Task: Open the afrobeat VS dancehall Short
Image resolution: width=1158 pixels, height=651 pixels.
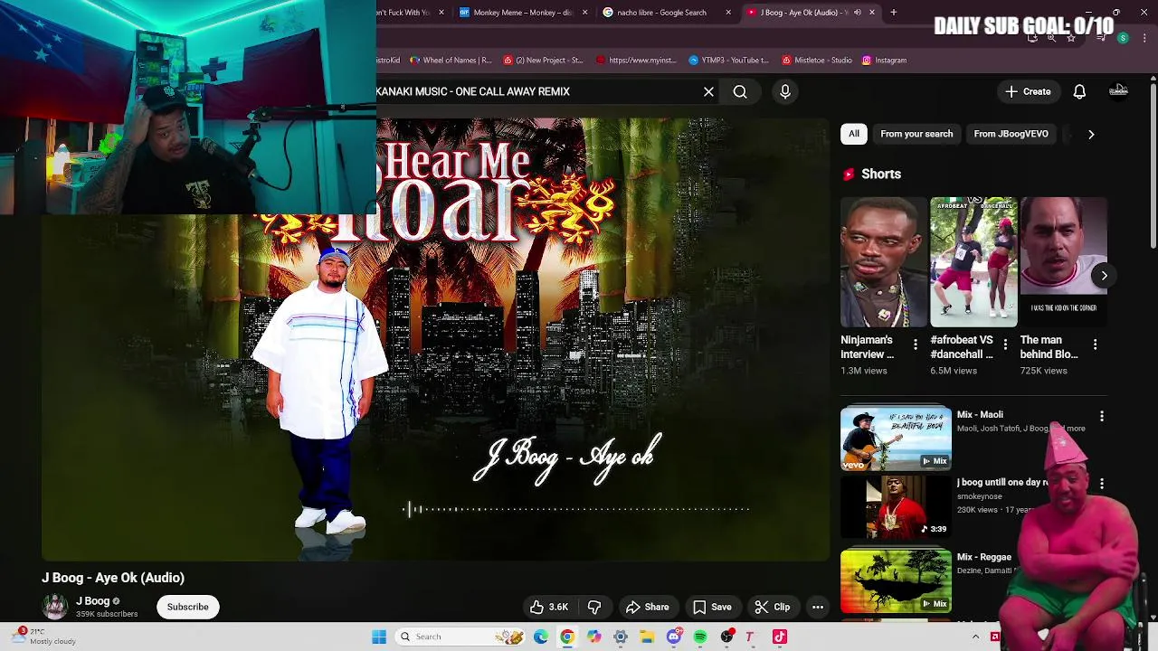Action: click(x=973, y=262)
